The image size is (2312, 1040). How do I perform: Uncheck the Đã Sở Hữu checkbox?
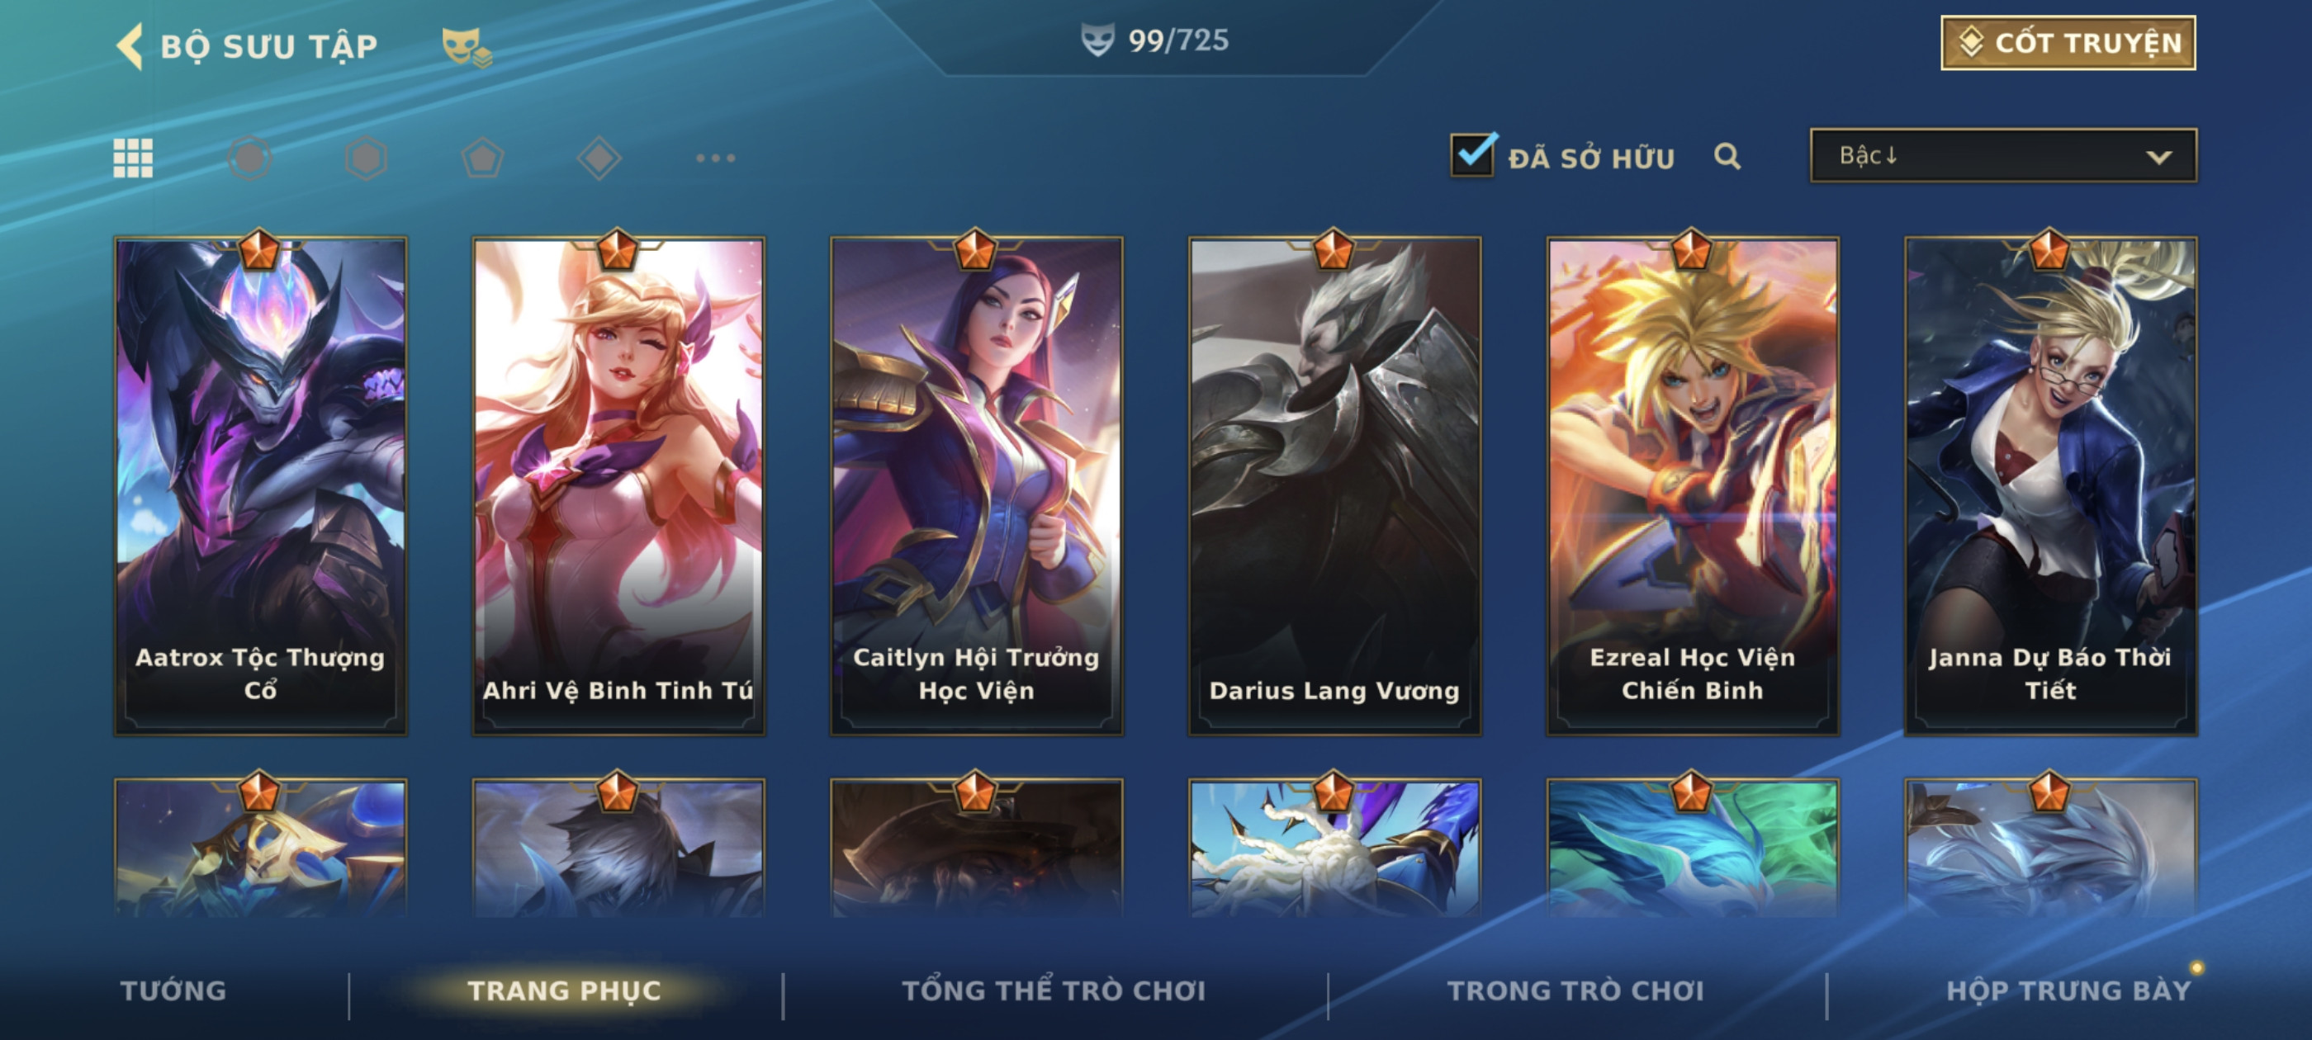click(x=1472, y=155)
